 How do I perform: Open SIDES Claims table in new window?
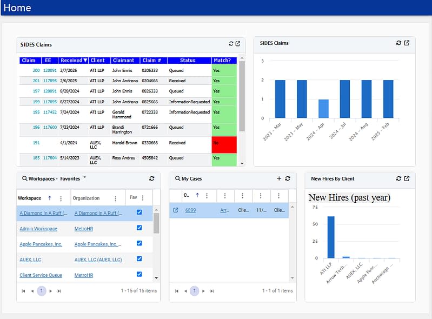point(238,44)
